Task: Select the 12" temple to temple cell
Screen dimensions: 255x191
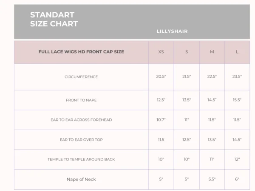Action: (237, 159)
